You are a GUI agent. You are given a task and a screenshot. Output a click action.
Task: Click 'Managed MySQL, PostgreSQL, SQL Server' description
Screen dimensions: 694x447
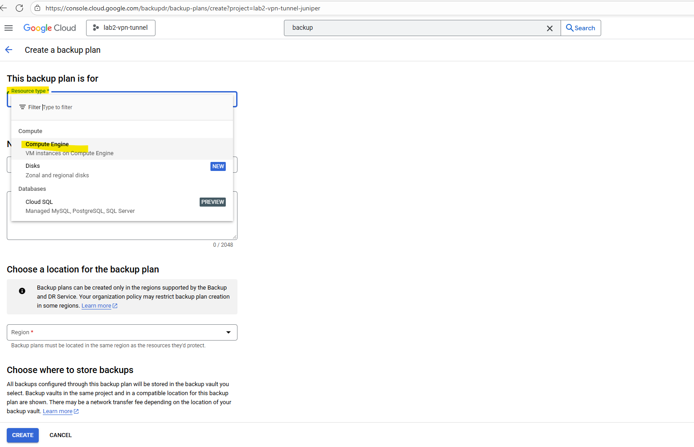pyautogui.click(x=80, y=211)
